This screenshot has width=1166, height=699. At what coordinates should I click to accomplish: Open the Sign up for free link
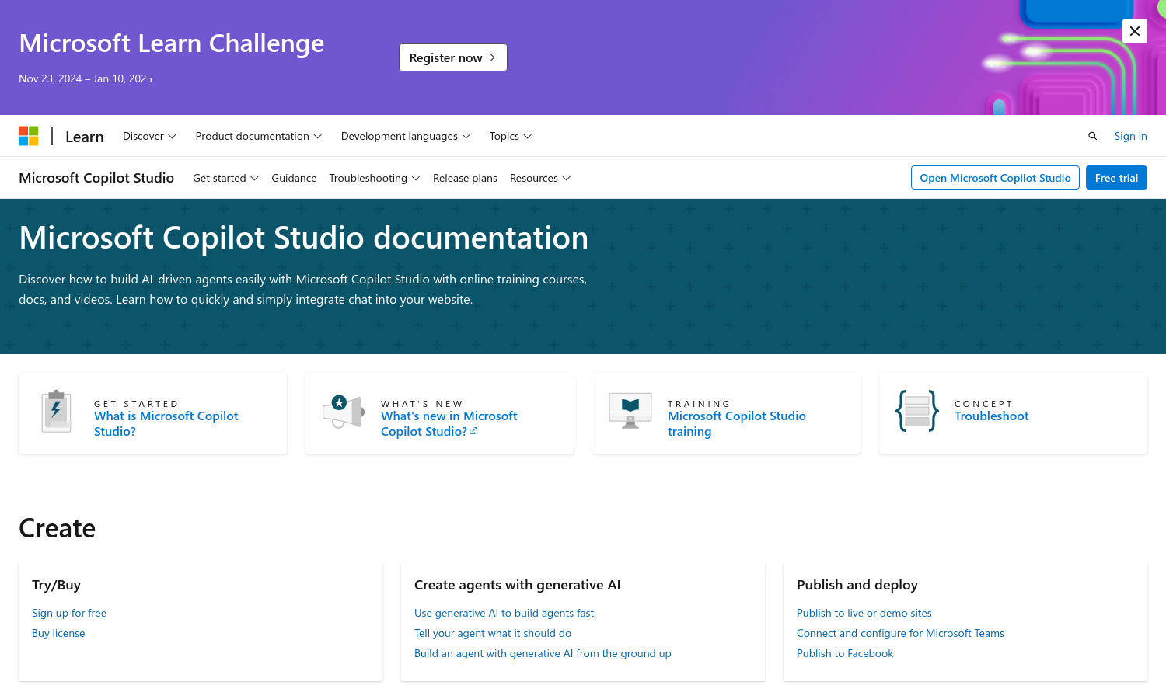(69, 613)
